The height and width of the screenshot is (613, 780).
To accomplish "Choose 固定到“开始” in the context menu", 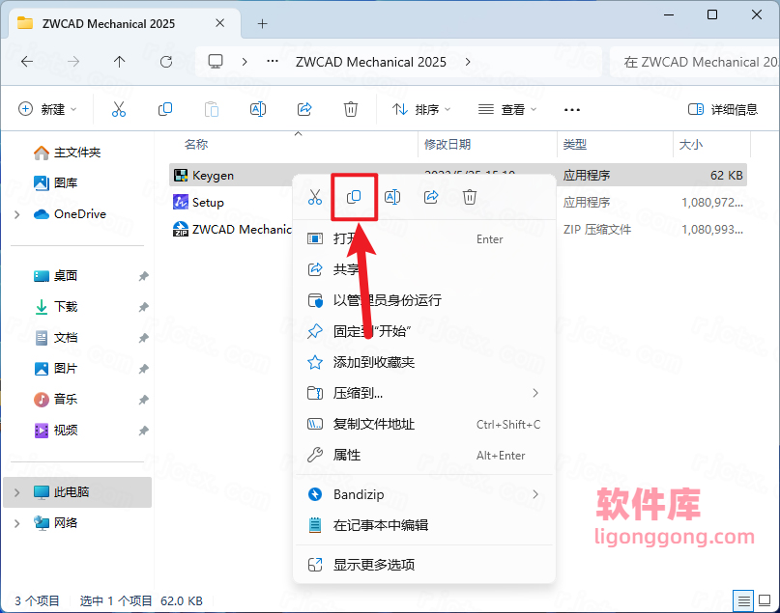I will [x=423, y=331].
